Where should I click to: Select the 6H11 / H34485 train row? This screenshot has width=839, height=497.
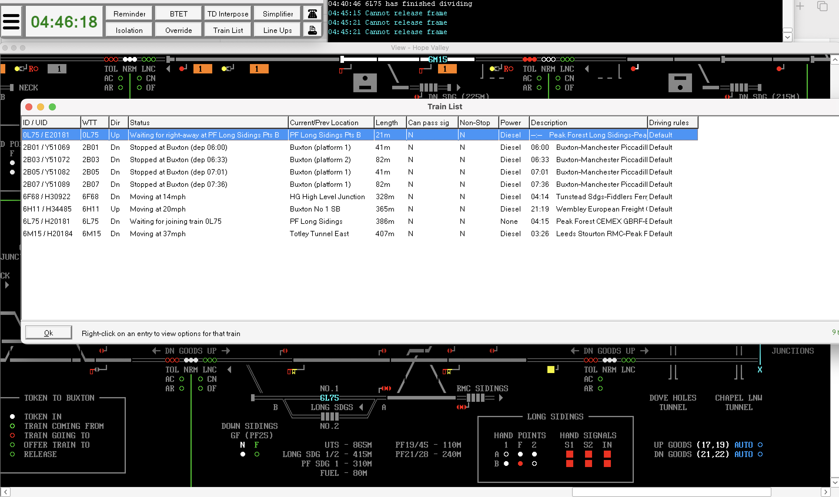point(360,209)
